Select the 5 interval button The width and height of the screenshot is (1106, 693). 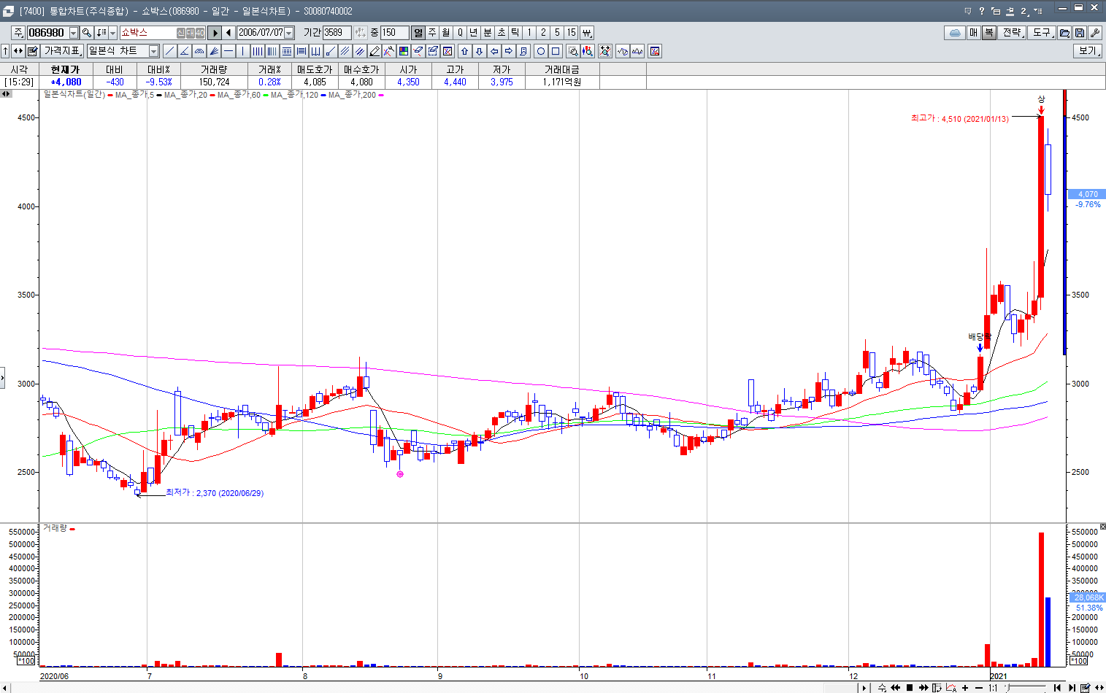tap(558, 33)
